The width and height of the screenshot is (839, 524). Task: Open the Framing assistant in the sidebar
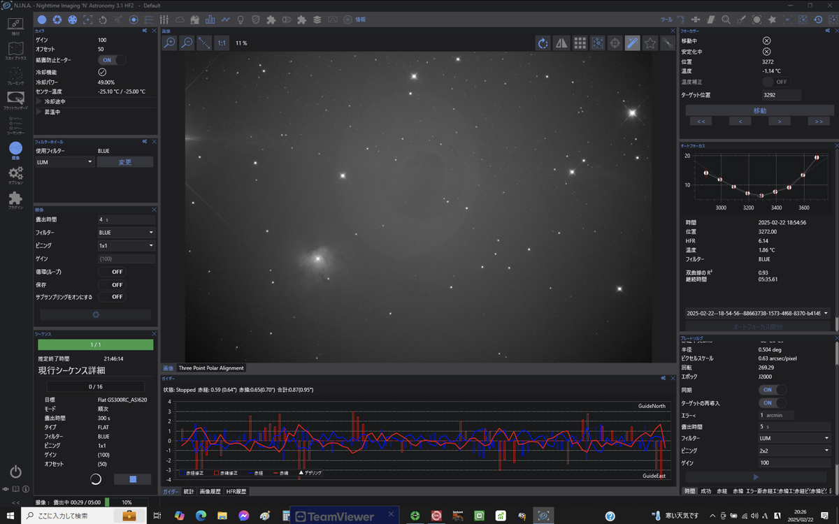[x=15, y=76]
